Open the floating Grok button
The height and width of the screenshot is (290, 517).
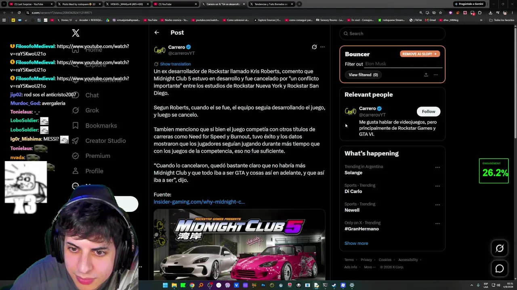(500, 249)
